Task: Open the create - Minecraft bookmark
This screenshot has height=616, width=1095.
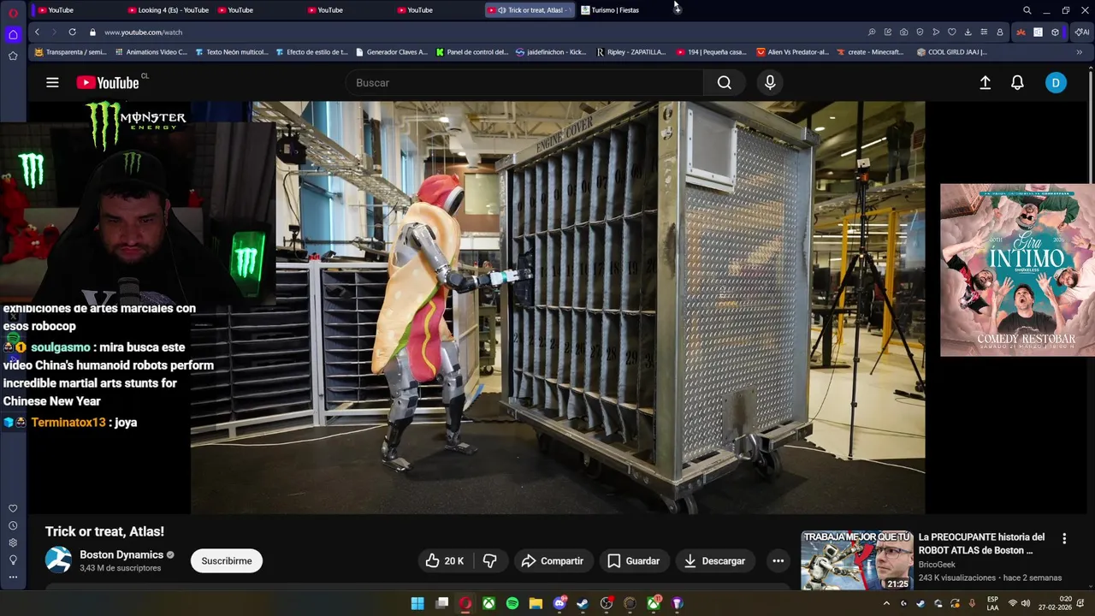Action: click(869, 52)
